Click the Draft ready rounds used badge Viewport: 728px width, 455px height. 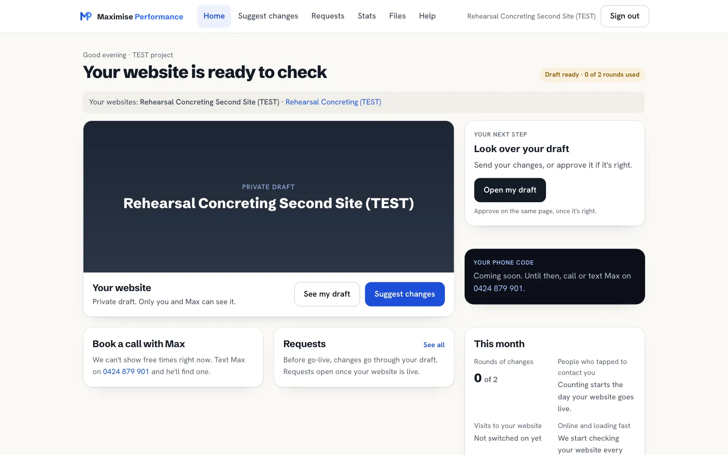[592, 75]
